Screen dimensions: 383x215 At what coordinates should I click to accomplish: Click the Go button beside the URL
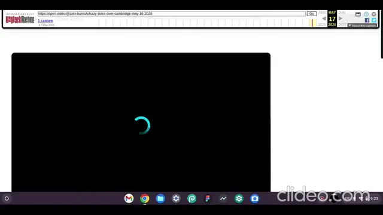pyautogui.click(x=311, y=14)
